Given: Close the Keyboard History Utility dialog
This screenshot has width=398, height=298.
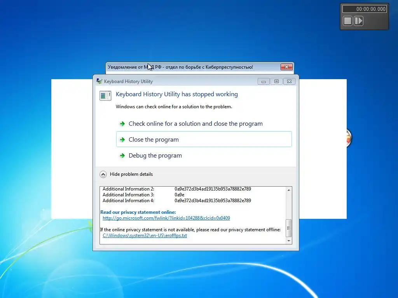Looking at the screenshot, I should point(289,81).
